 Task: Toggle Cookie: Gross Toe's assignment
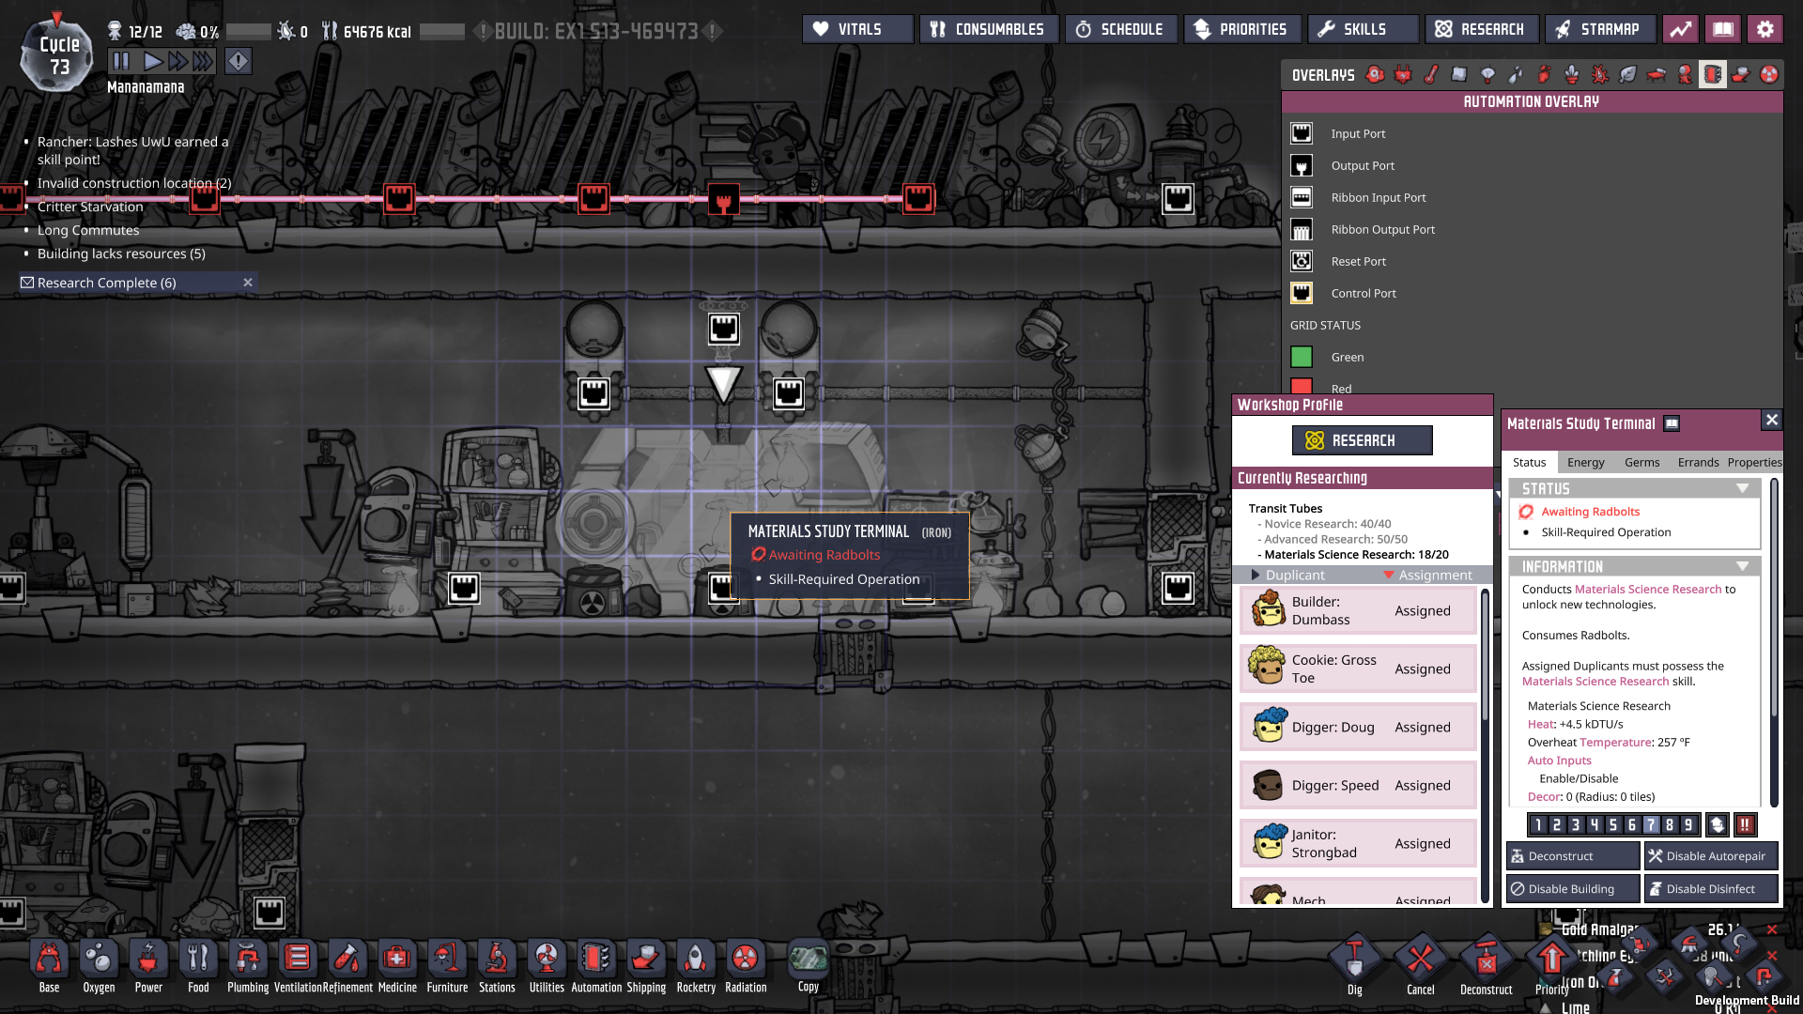1423,668
